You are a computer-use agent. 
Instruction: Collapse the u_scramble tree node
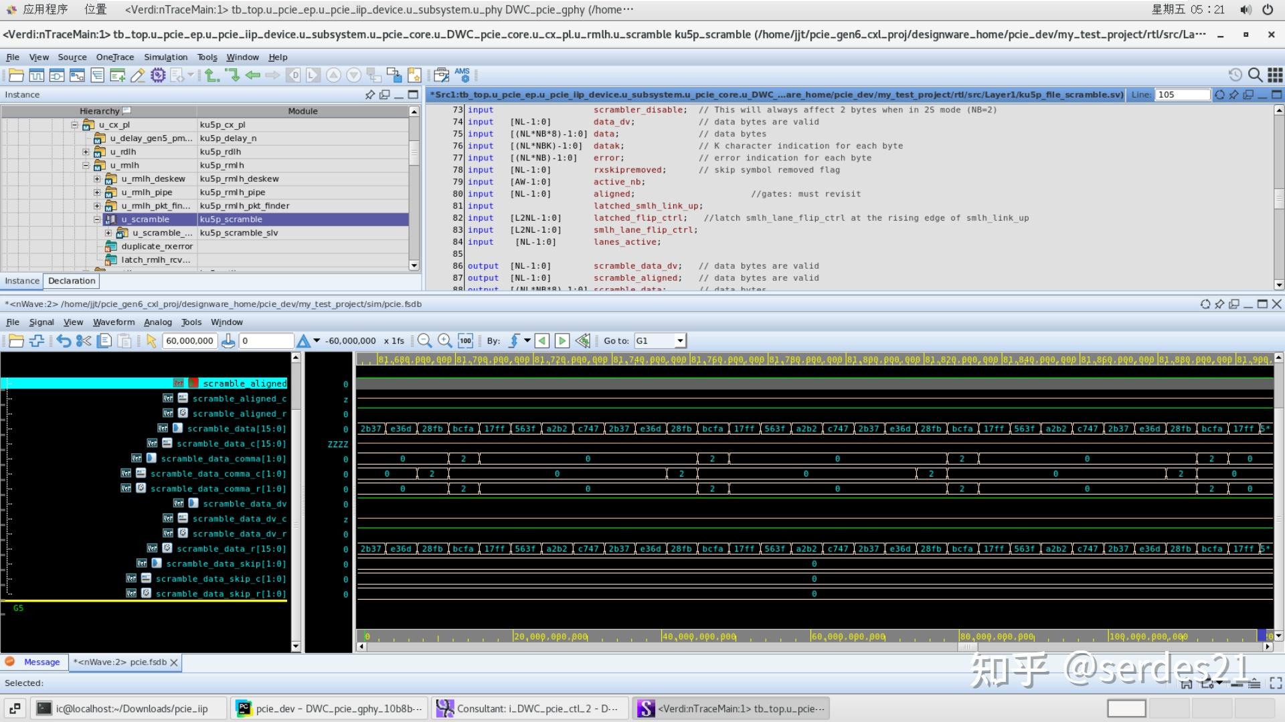point(97,219)
